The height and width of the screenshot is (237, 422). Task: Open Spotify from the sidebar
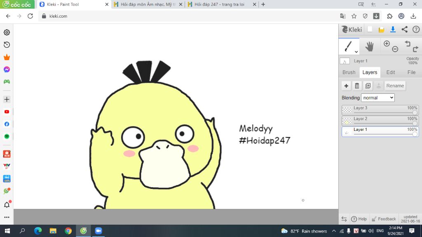(7, 137)
